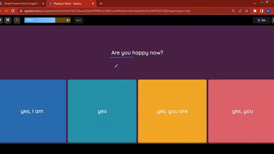Open a new browser tab
This screenshot has width=274, height=154.
[101, 3]
